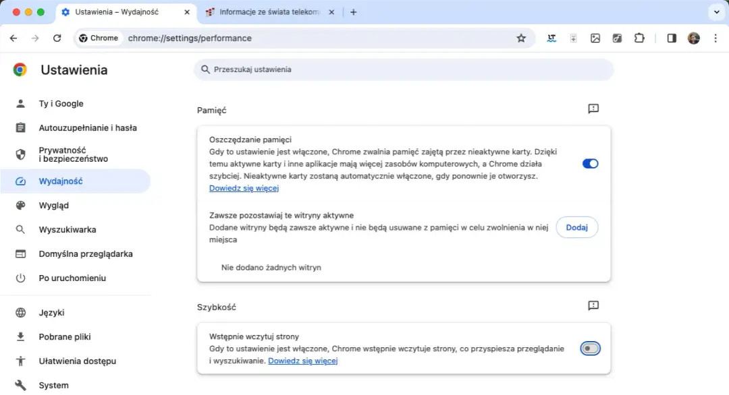This screenshot has width=729, height=395.
Task: Open the three-dot Chrome menu
Action: [715, 38]
